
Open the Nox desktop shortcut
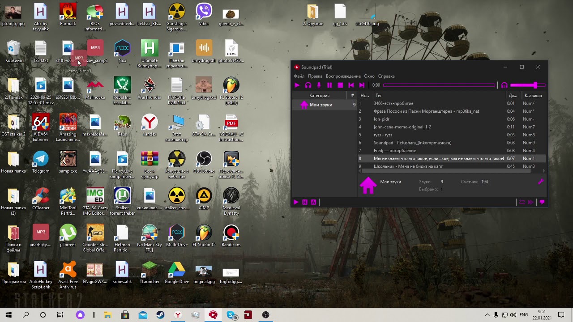pos(122,51)
